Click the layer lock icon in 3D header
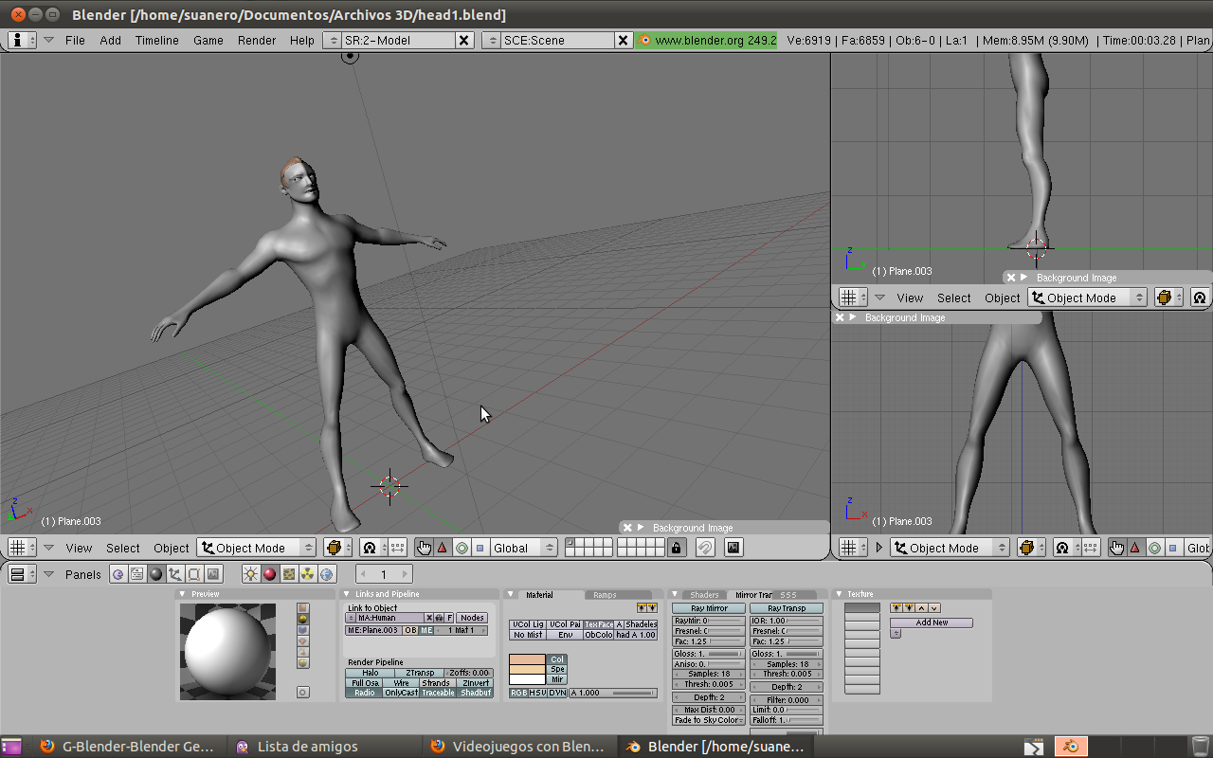This screenshot has width=1213, height=758. coord(676,548)
